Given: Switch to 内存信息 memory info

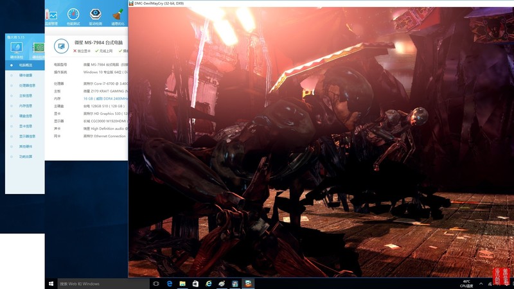Looking at the screenshot, I should click(25, 106).
